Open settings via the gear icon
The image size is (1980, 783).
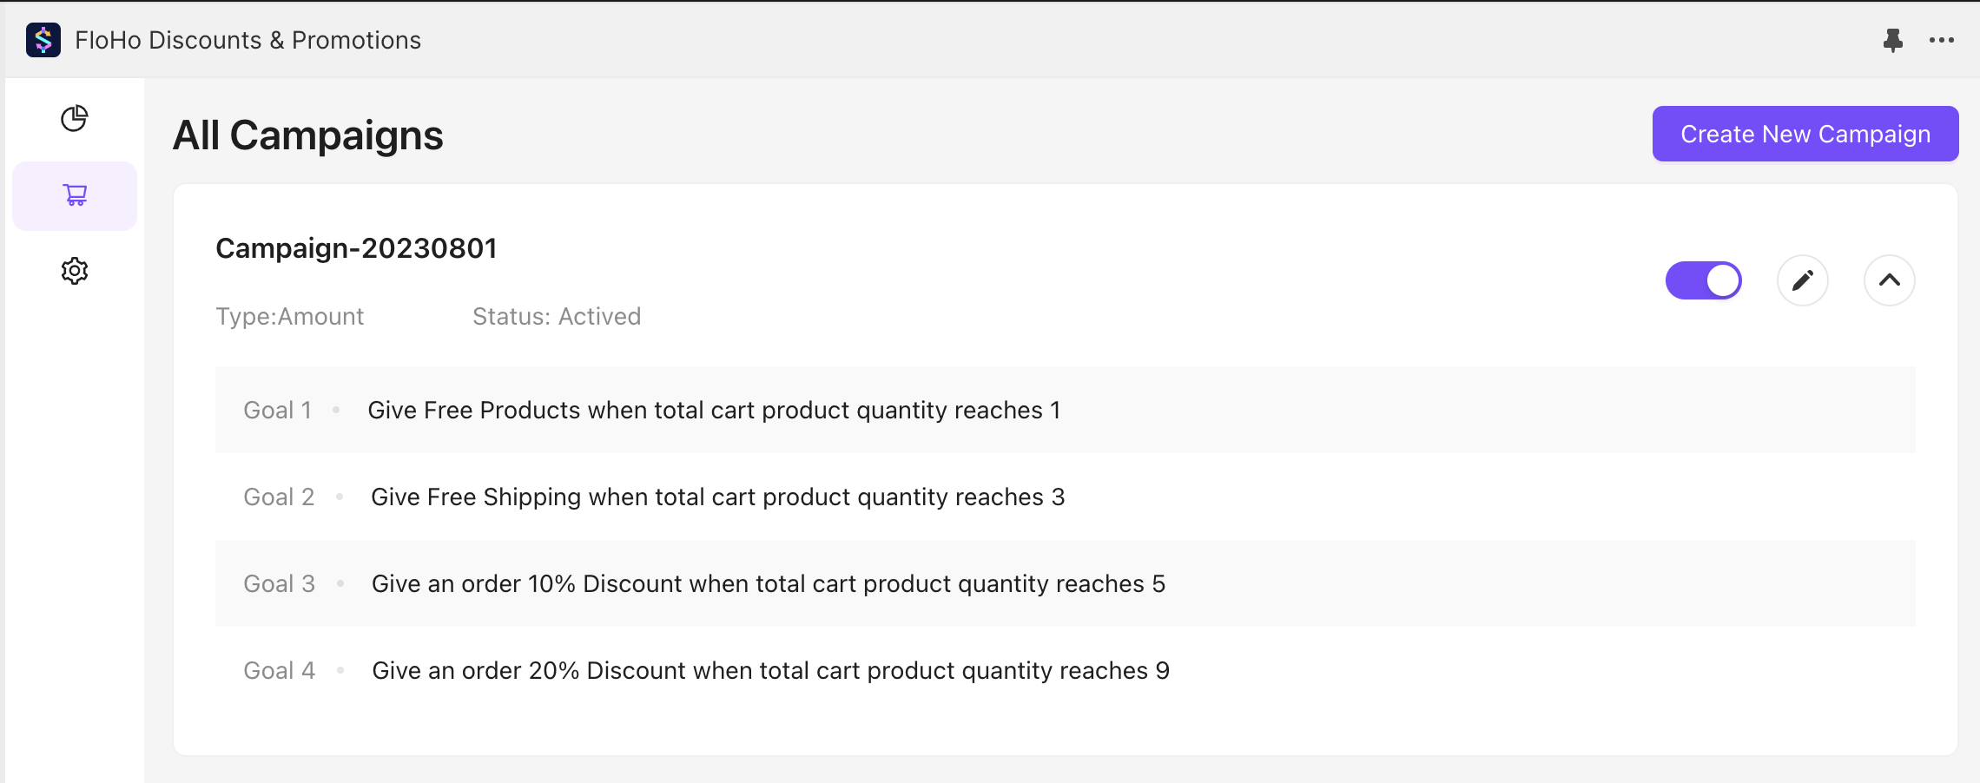pos(75,271)
